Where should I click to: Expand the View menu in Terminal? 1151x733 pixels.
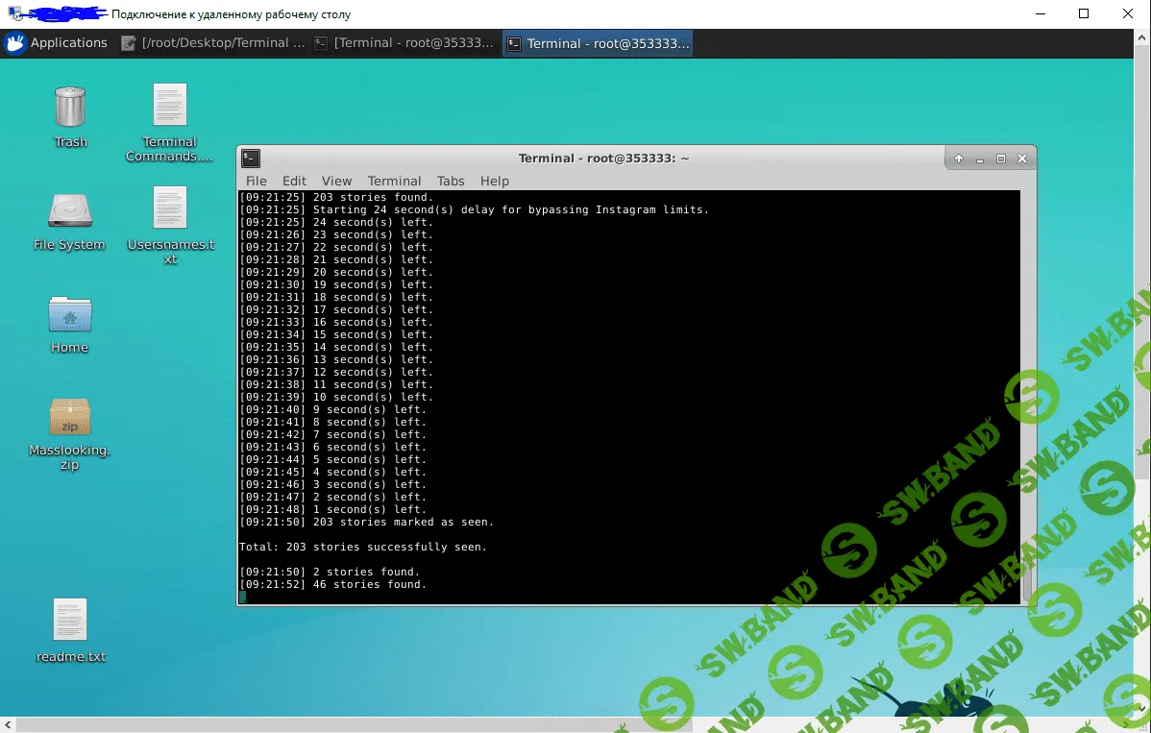point(336,181)
